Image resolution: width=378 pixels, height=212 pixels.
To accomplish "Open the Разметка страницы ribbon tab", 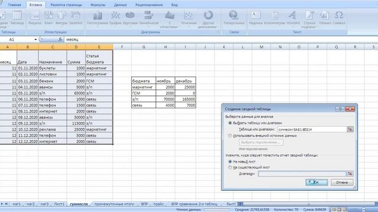I will [x=66, y=5].
